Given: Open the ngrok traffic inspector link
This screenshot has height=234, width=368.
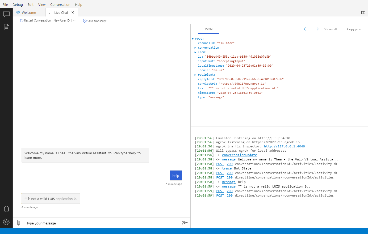Looking at the screenshot, I should pos(284,146).
